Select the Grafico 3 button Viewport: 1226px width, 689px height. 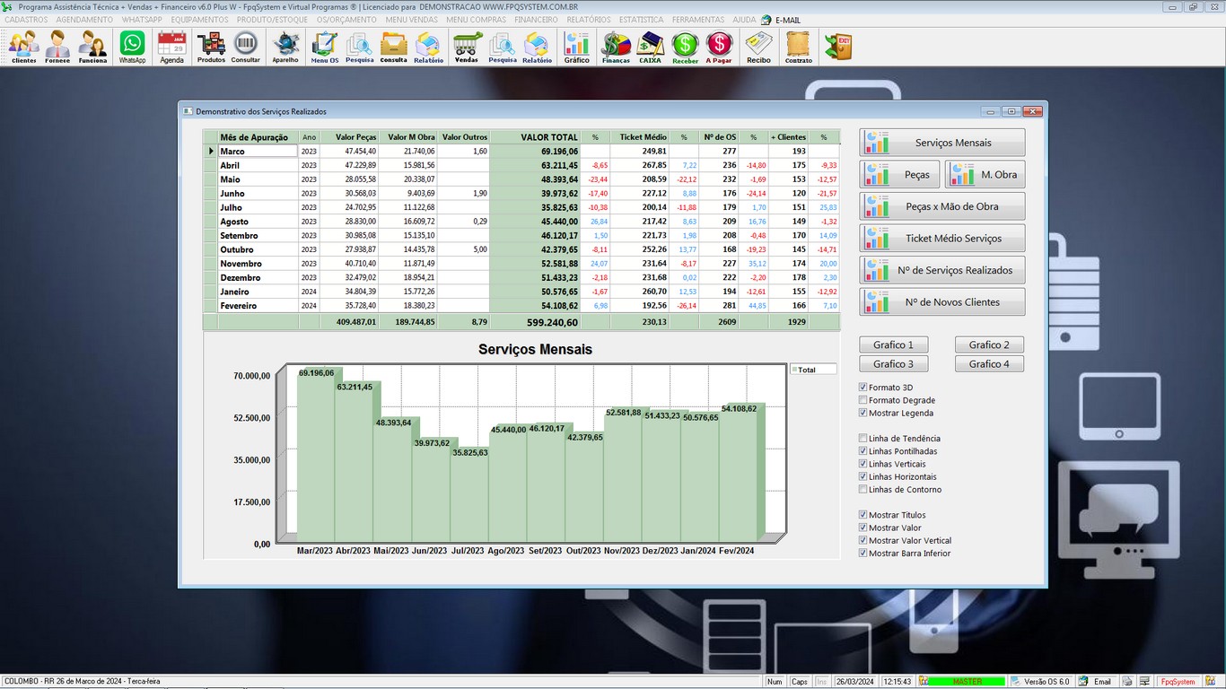coord(893,364)
